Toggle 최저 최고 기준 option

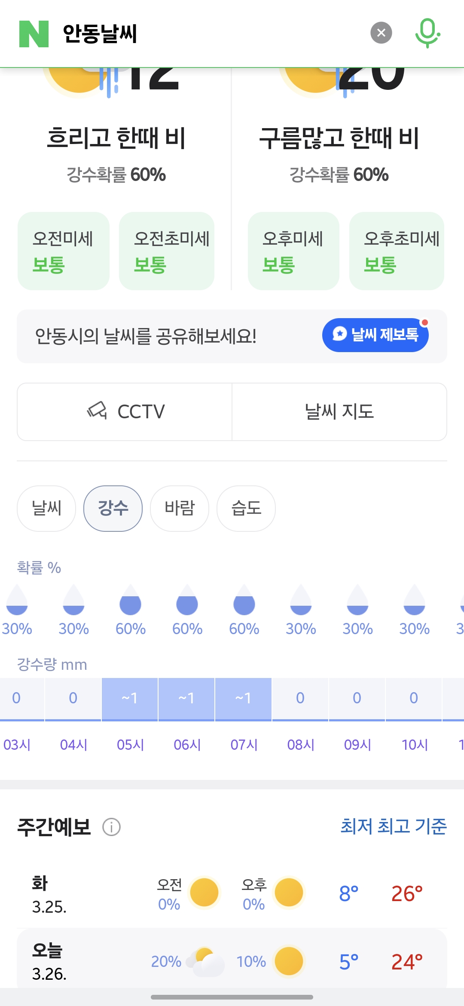point(394,826)
